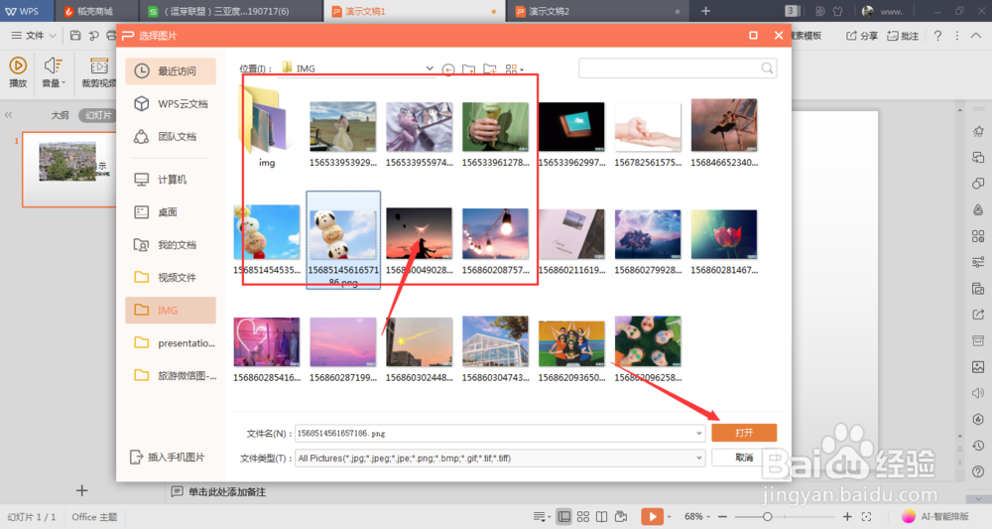Open the 文件 menu
Viewport: 992px width, 529px height.
34,36
